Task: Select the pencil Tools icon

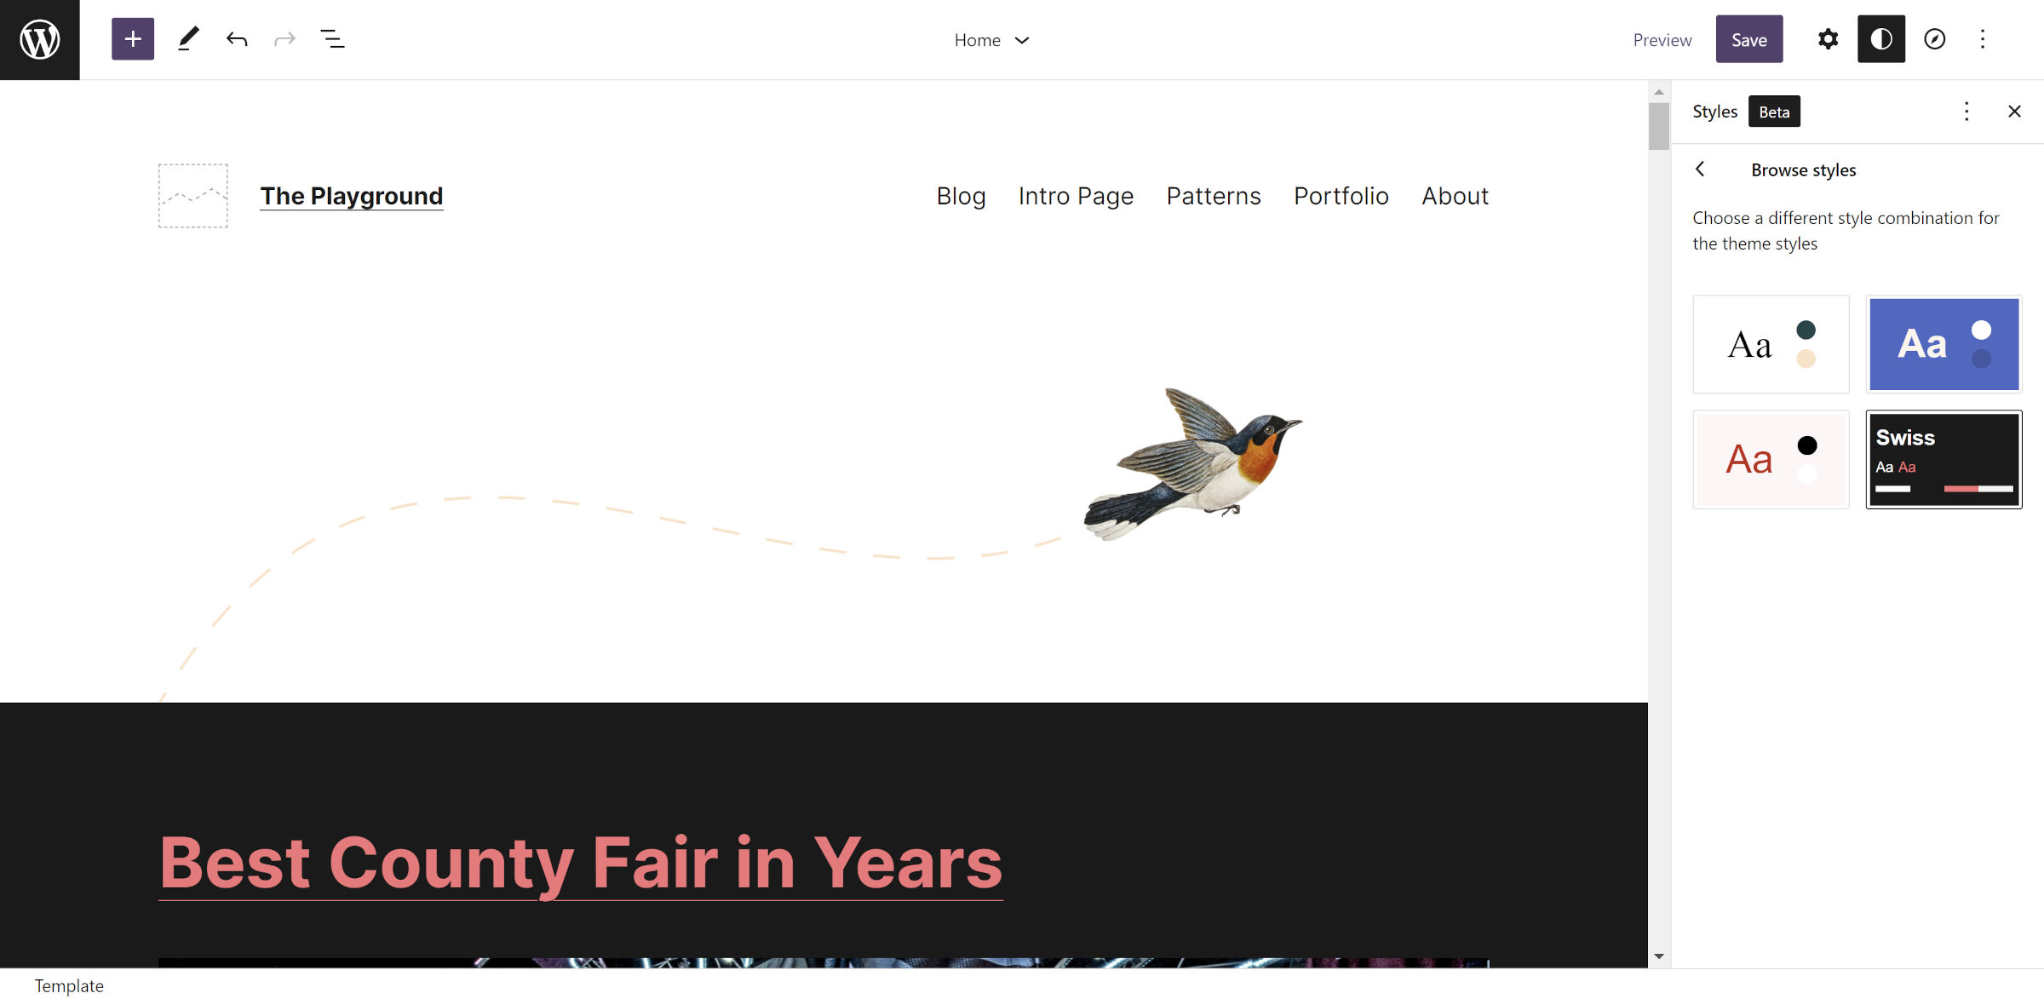Action: (188, 39)
